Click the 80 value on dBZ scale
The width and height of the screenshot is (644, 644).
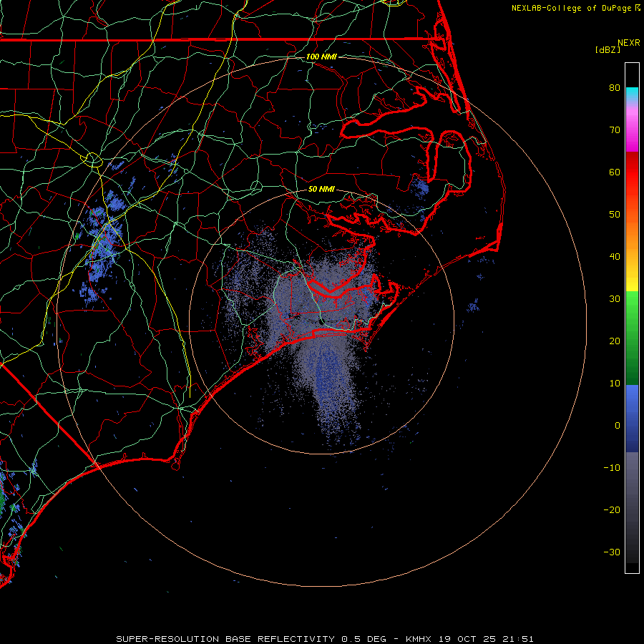(615, 87)
